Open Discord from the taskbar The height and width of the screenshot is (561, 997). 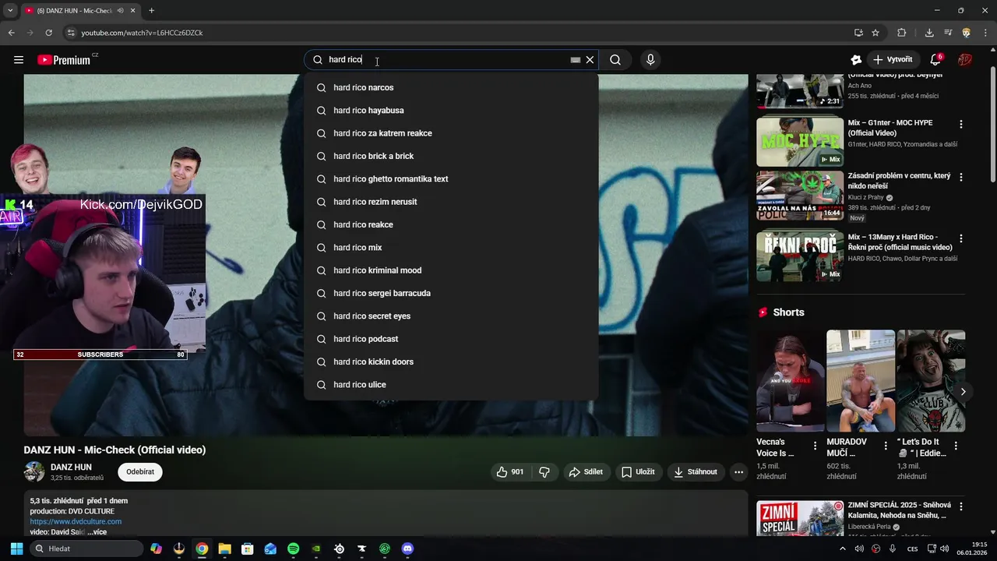(x=407, y=549)
